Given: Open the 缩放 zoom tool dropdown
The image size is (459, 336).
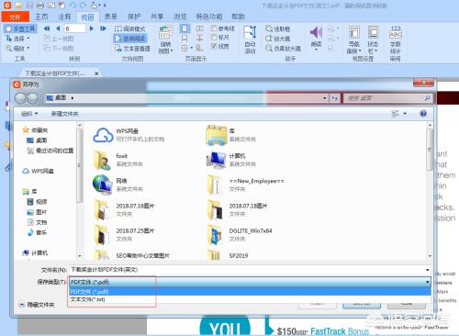Looking at the screenshot, I should point(17,49).
